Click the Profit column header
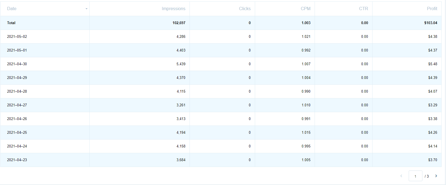 432,9
